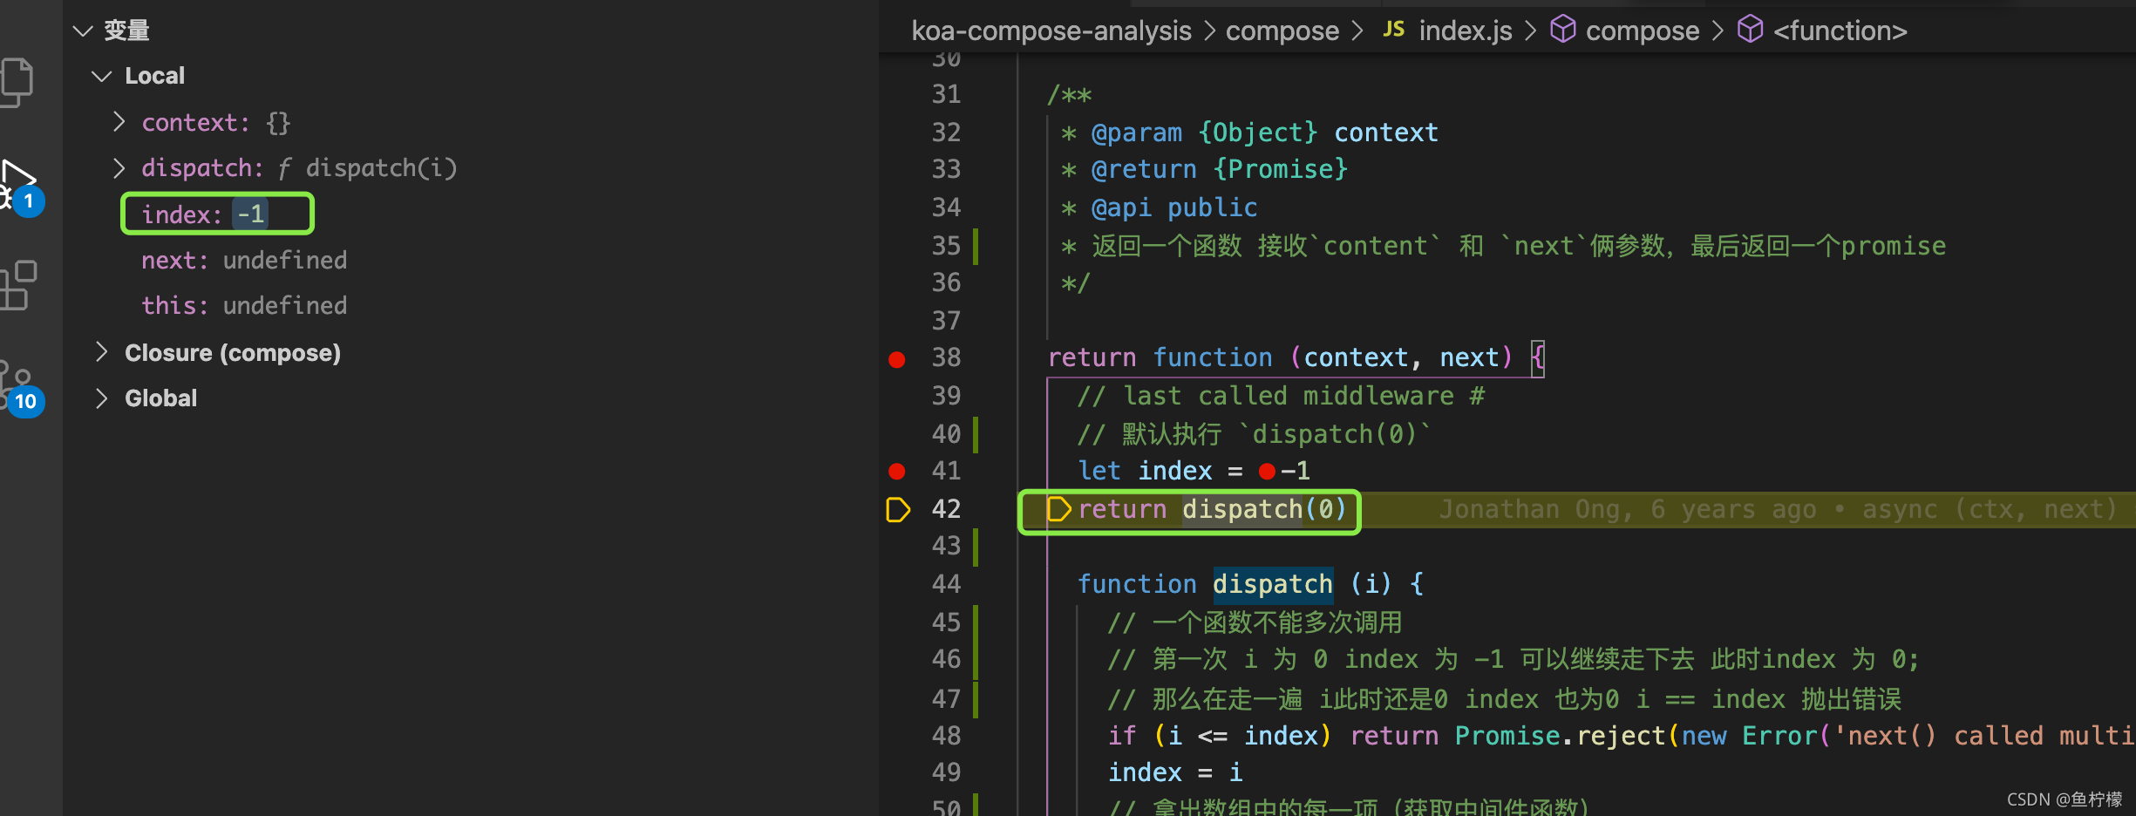The height and width of the screenshot is (816, 2136).
Task: Select the next: undefined variable row
Action: 244,260
